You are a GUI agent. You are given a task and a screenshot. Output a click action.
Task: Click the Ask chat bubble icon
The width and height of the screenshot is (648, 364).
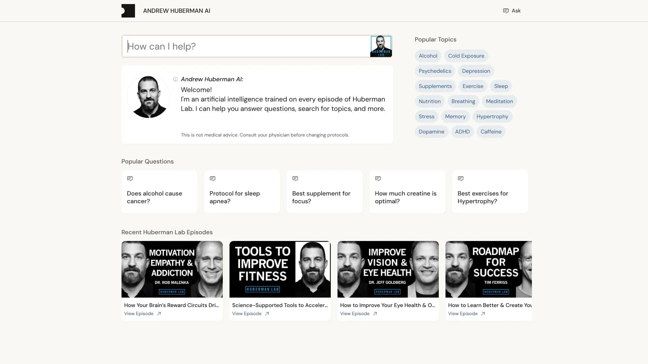coord(506,11)
